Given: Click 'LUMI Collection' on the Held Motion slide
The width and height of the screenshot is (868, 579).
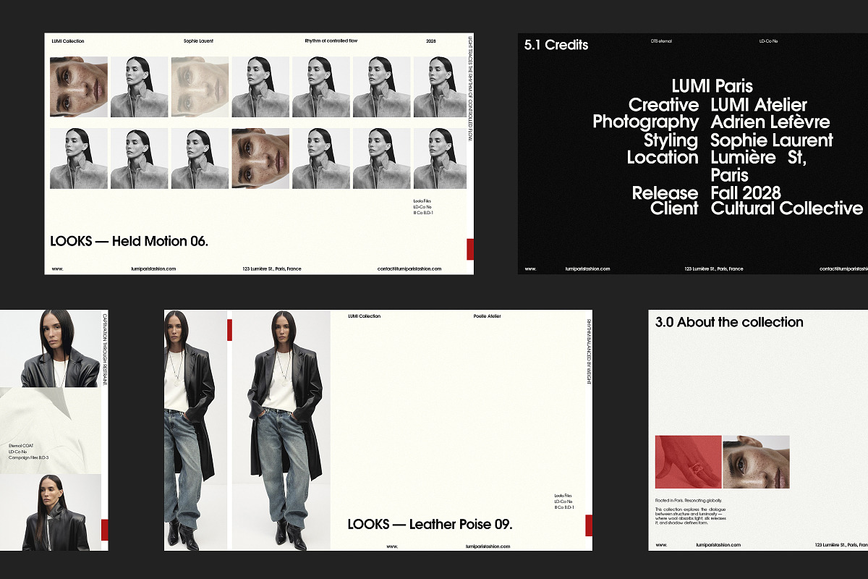Looking at the screenshot, I should pyautogui.click(x=68, y=41).
